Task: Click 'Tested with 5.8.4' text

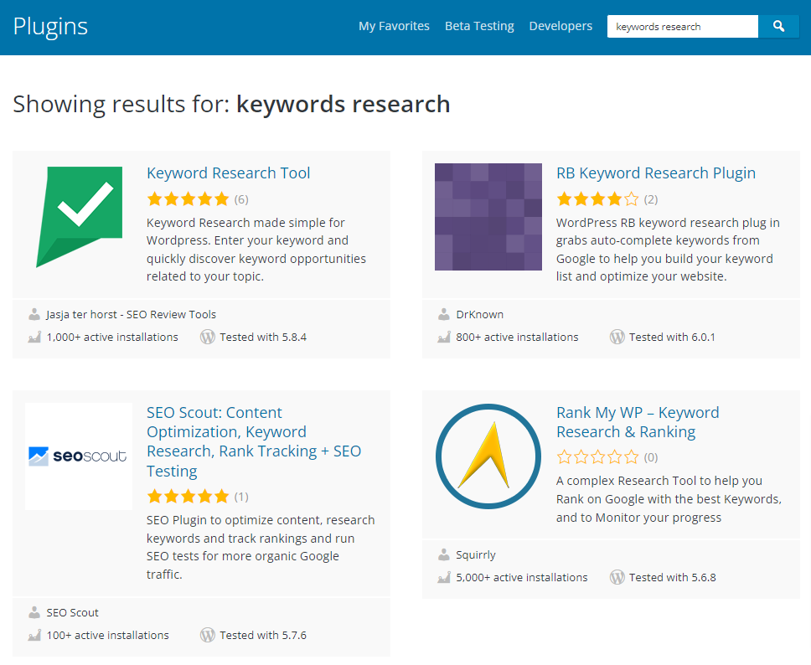Action: coord(263,338)
